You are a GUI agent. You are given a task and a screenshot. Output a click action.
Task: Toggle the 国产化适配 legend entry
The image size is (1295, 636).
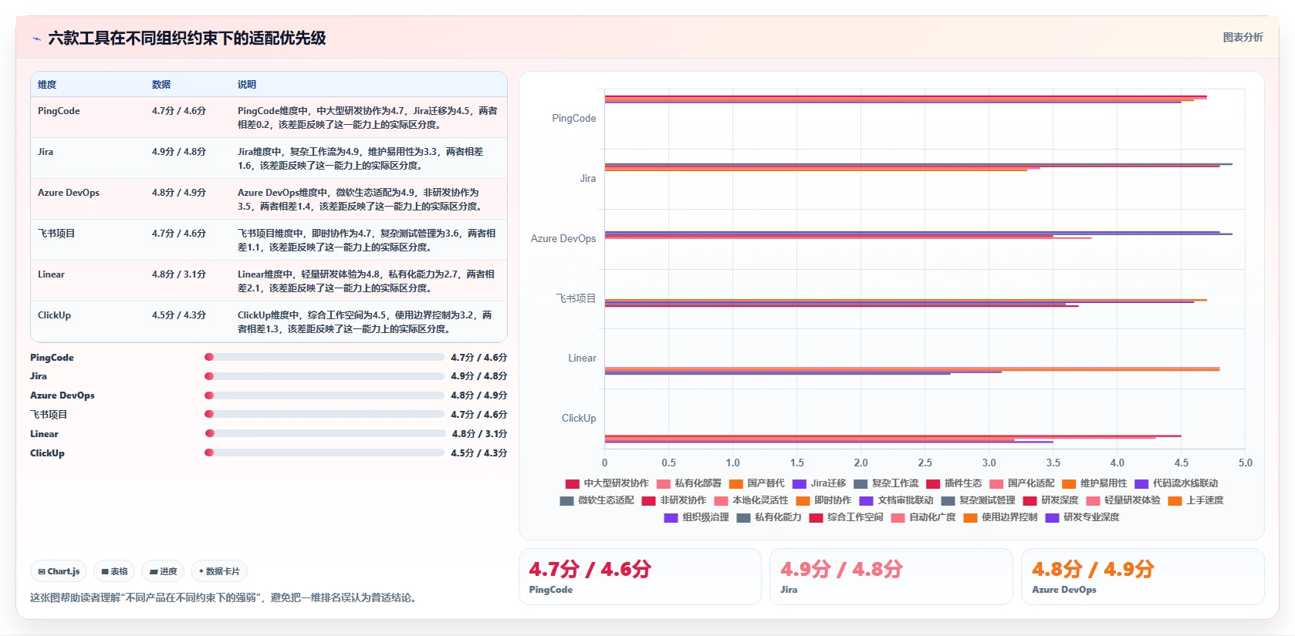pyautogui.click(x=1023, y=483)
